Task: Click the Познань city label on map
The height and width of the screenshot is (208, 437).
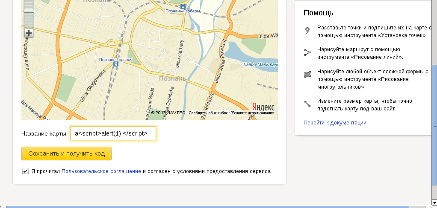Action: point(172,78)
